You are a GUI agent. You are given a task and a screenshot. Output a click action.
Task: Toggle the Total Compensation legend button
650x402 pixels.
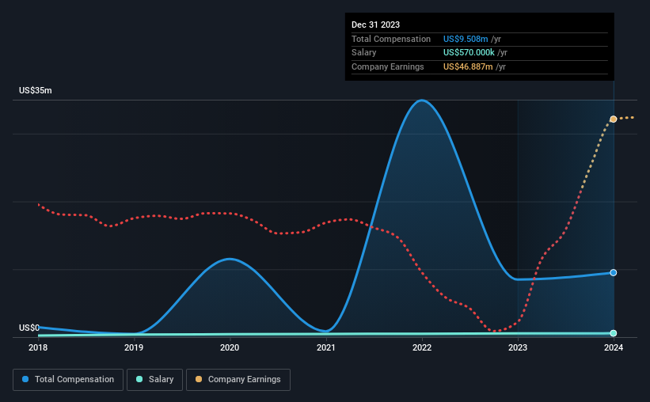point(68,380)
